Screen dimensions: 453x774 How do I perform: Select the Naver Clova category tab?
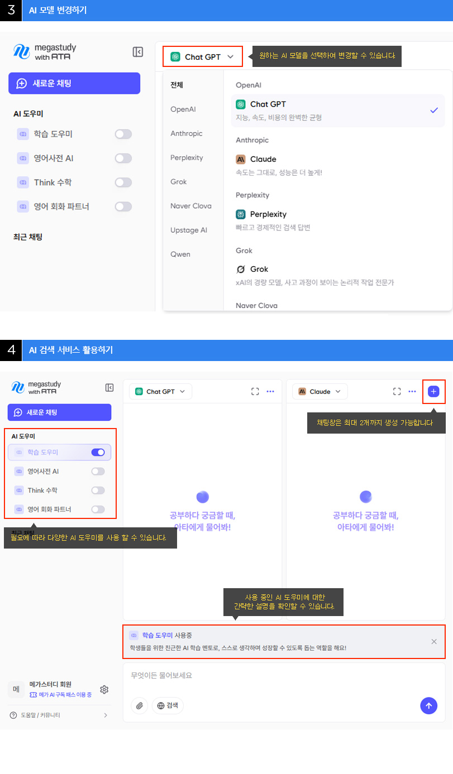pyautogui.click(x=191, y=206)
